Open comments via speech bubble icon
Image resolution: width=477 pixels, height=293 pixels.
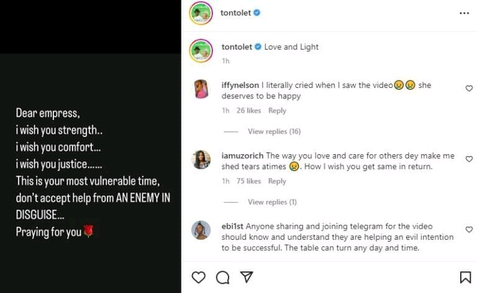[222, 277]
